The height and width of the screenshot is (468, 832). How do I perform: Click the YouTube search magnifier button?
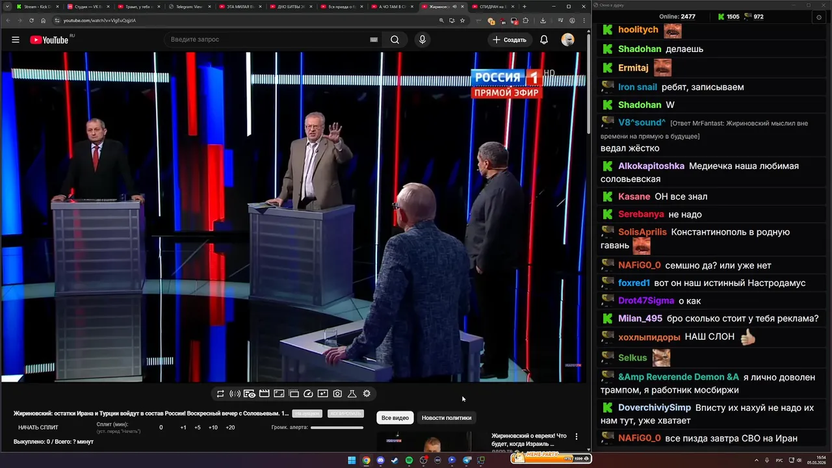[395, 40]
